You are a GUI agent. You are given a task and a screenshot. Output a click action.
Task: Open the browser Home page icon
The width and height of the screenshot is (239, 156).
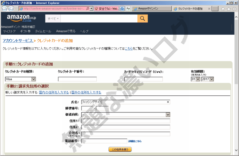tap(223, 9)
